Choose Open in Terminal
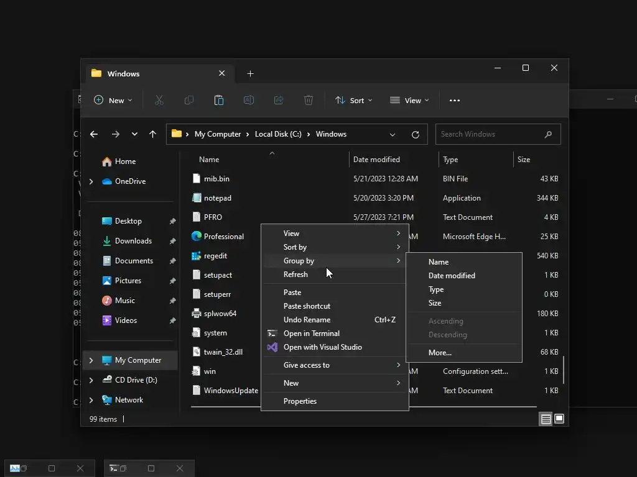Screen dimensions: 637x477 [x=335, y=334]
